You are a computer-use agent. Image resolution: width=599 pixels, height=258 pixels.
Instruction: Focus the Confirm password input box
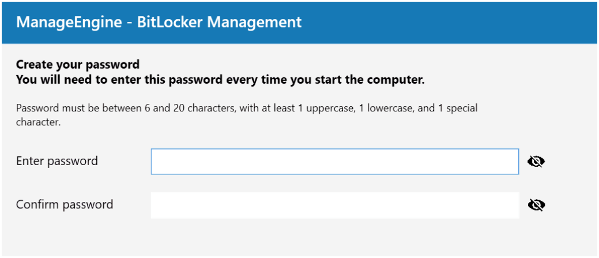click(x=334, y=205)
